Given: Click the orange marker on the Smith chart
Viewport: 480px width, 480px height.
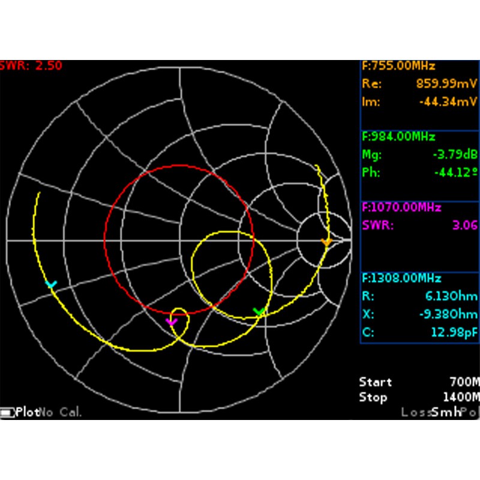Looking at the screenshot, I should tap(326, 241).
